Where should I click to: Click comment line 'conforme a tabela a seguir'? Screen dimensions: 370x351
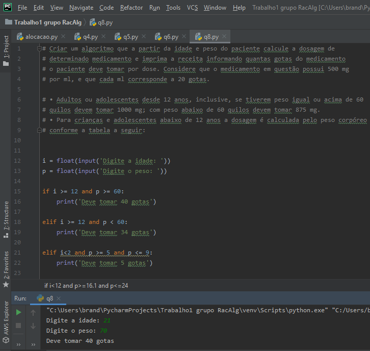coord(94,130)
